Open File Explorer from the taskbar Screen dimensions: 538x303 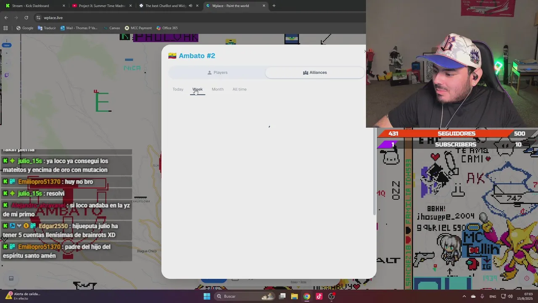[x=294, y=296]
